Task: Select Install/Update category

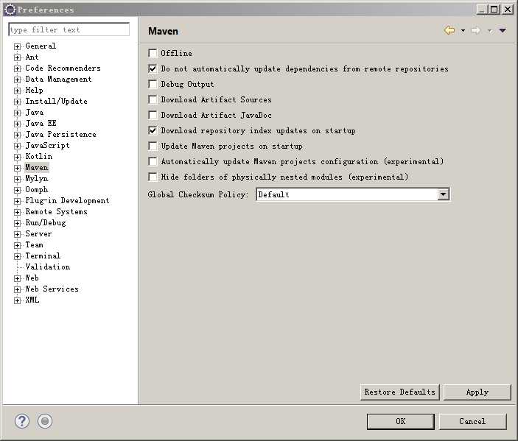Action: point(57,102)
